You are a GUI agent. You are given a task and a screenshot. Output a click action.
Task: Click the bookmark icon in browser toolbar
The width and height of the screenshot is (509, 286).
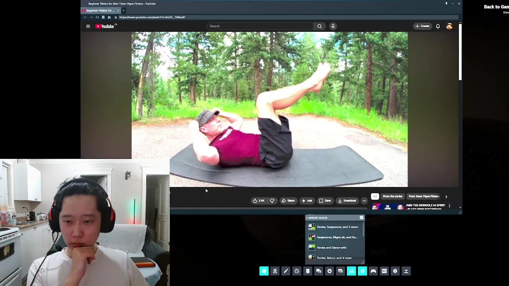pyautogui.click(x=103, y=17)
